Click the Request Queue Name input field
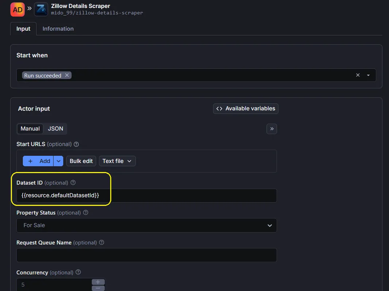 146,255
